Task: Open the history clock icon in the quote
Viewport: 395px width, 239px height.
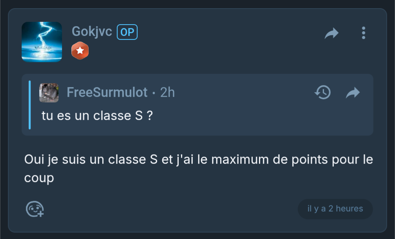Action: (x=323, y=92)
